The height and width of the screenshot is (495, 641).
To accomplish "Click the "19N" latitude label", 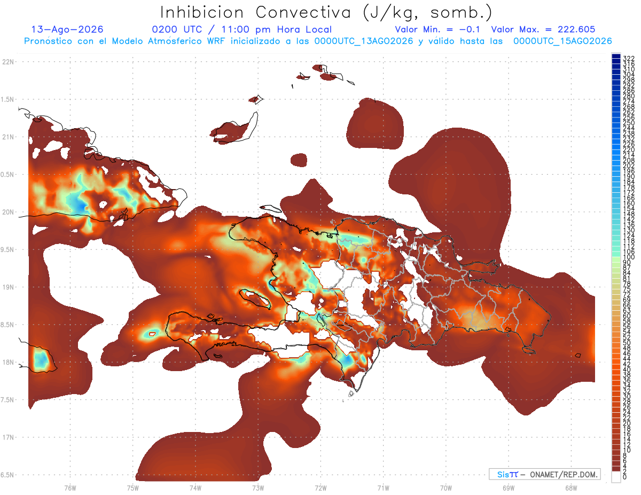I will click(x=7, y=287).
